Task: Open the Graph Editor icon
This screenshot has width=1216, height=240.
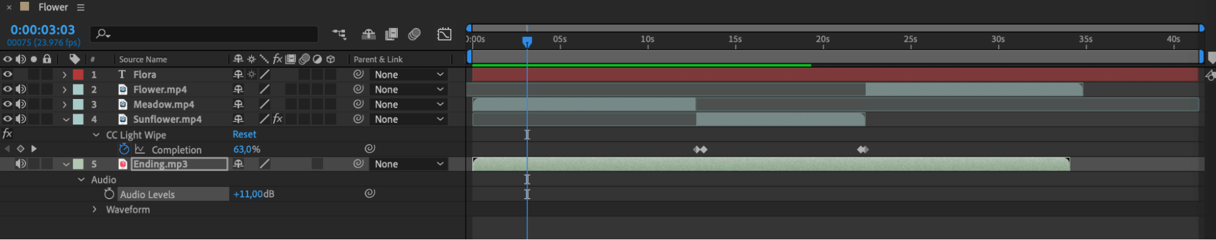Action: pyautogui.click(x=445, y=34)
